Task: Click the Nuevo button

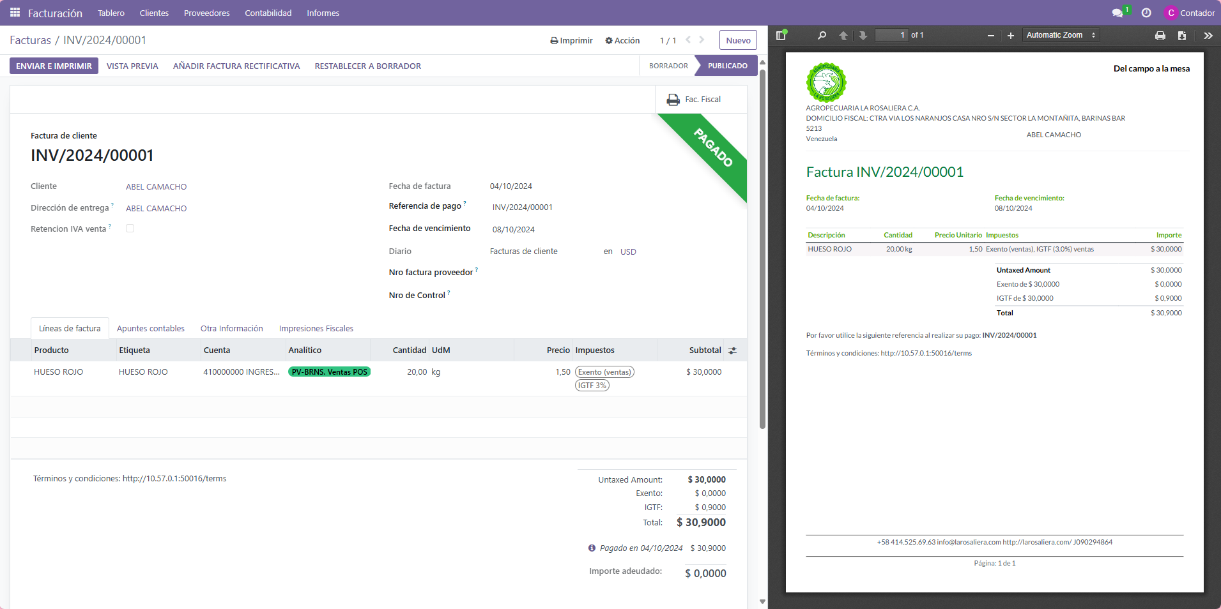Action: (738, 40)
